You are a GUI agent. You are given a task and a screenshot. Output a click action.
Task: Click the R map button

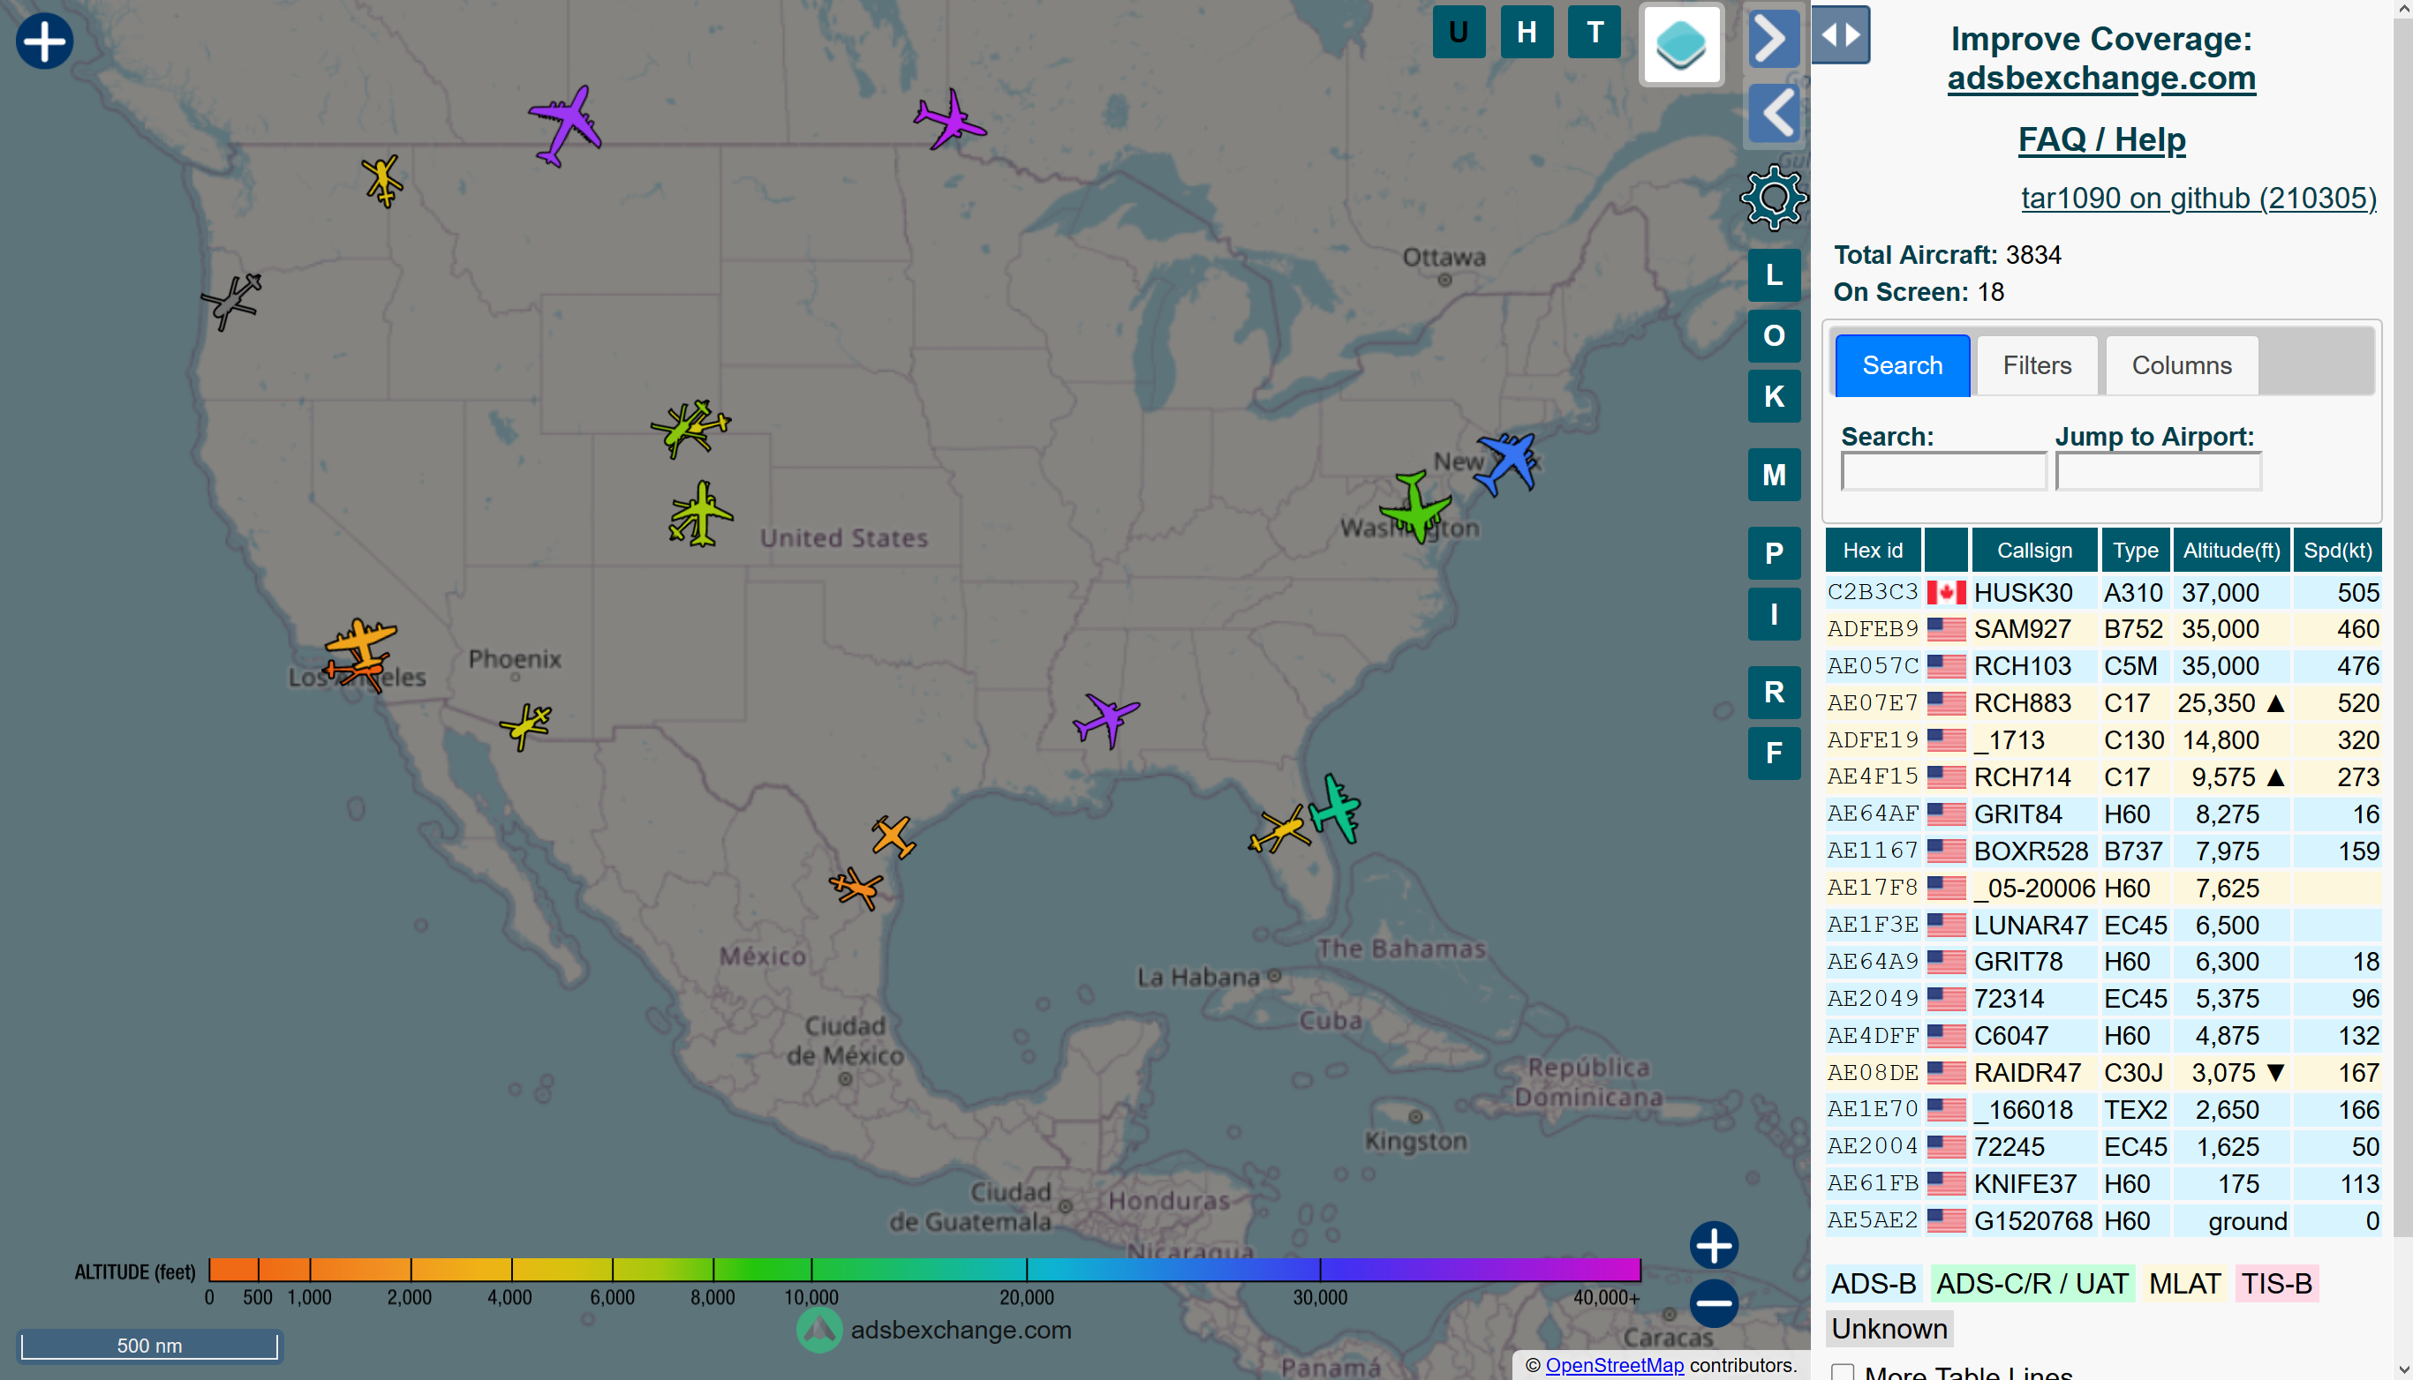coord(1774,693)
